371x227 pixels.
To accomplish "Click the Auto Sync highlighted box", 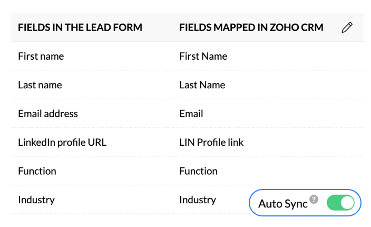I will point(305,203).
